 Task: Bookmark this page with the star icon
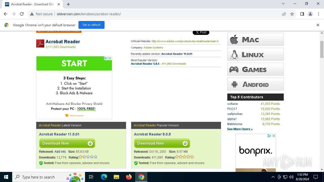292,14
